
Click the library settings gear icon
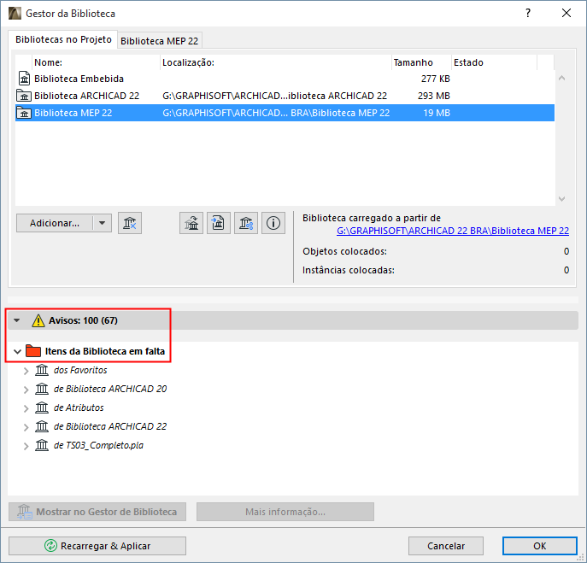(x=246, y=223)
